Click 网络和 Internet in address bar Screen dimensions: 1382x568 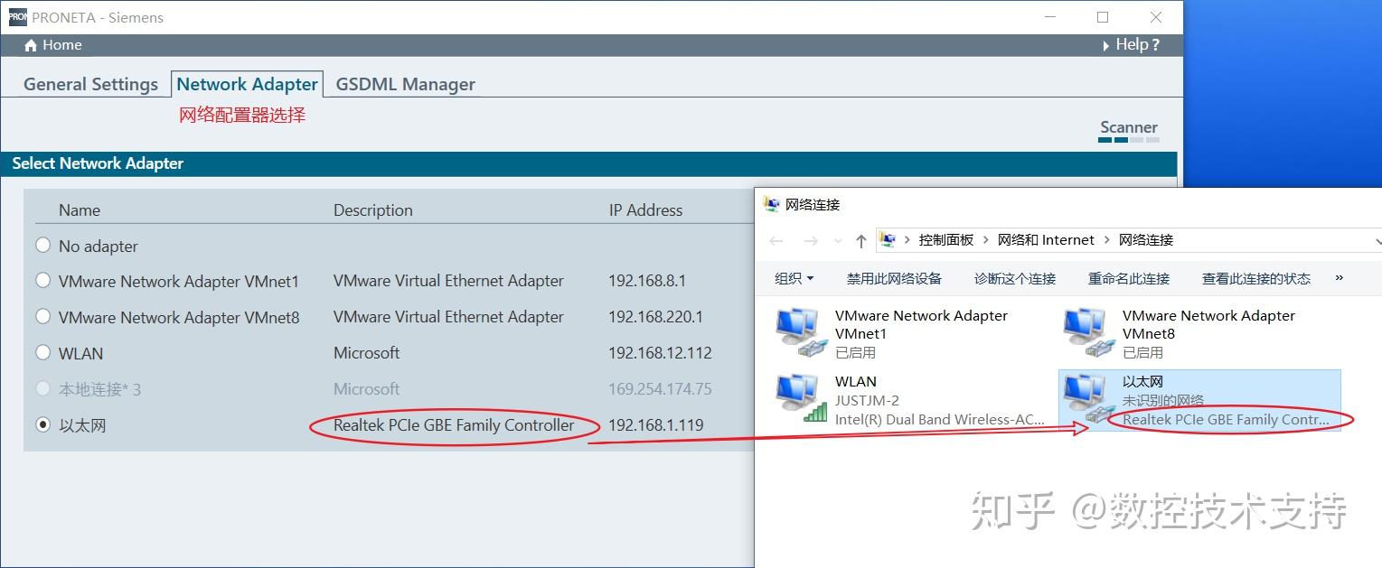[1046, 240]
